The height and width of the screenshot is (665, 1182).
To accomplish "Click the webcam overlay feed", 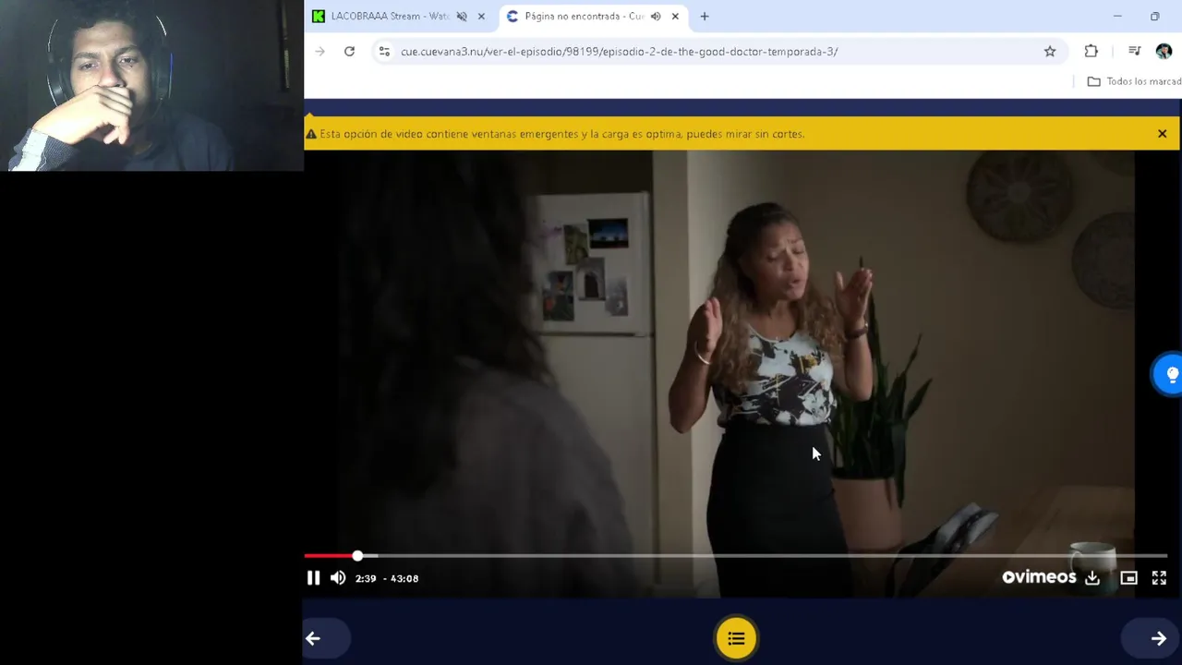I will [x=151, y=86].
